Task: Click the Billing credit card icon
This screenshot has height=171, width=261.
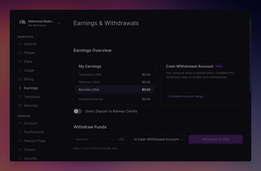Action: click(20, 79)
